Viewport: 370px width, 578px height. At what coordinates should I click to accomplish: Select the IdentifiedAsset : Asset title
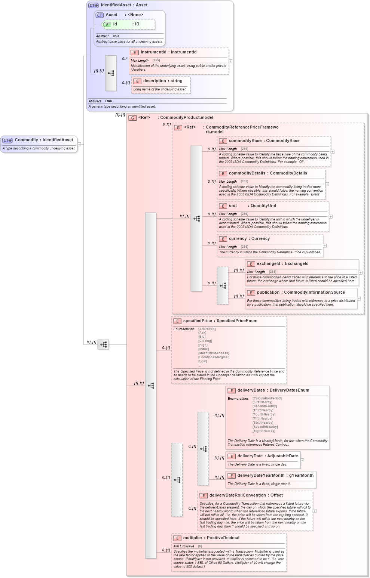pos(123,5)
